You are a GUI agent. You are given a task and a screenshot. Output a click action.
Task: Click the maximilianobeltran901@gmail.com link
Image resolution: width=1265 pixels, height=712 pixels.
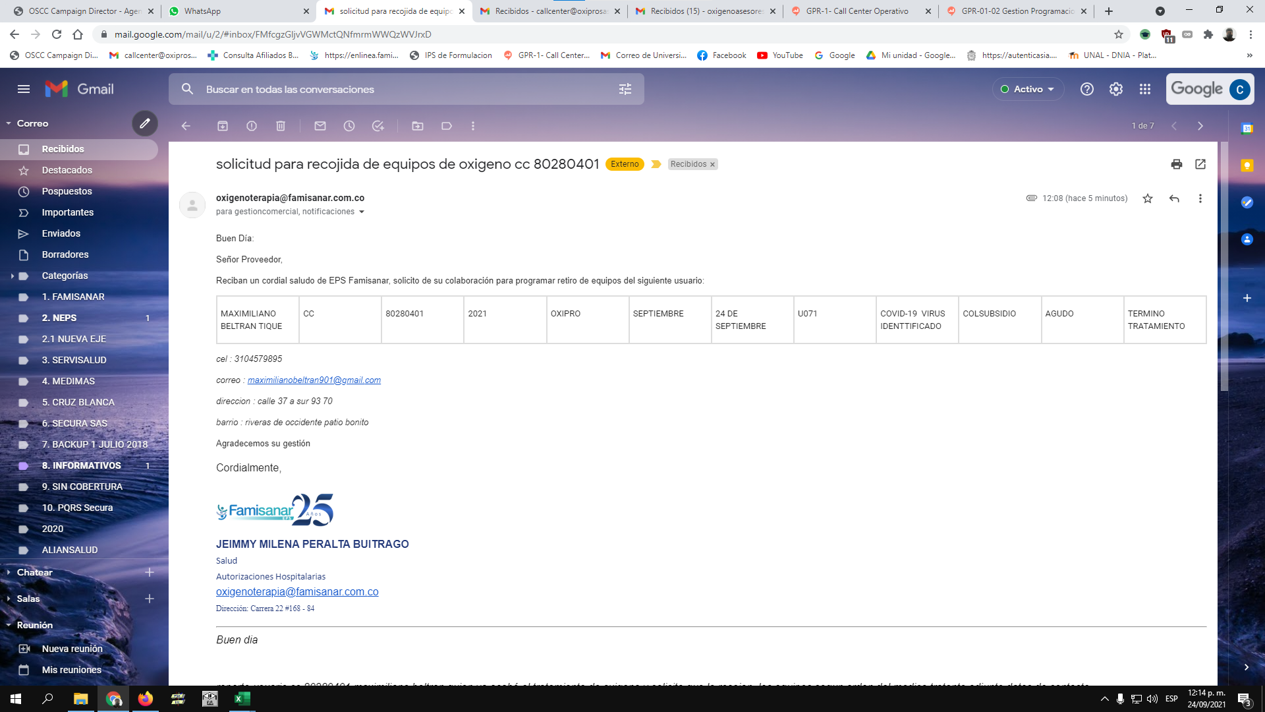point(314,380)
